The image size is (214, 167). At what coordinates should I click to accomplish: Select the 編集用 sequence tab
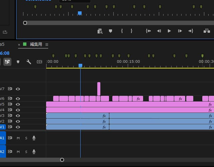tap(36, 44)
